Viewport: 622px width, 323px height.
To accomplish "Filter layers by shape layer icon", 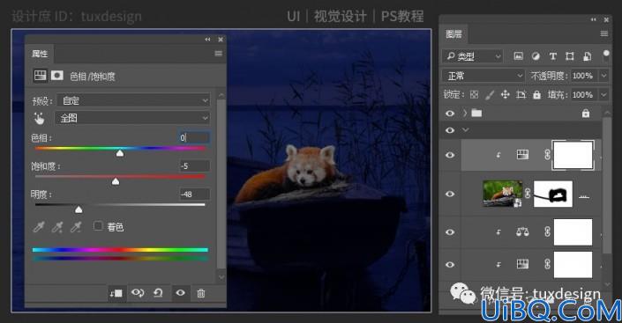I will [570, 56].
